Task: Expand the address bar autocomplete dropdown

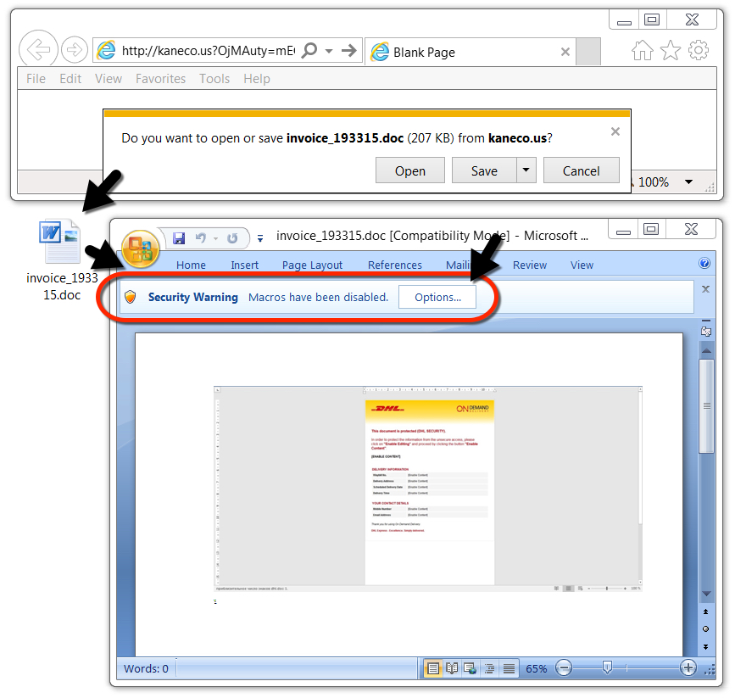Action: pos(329,51)
